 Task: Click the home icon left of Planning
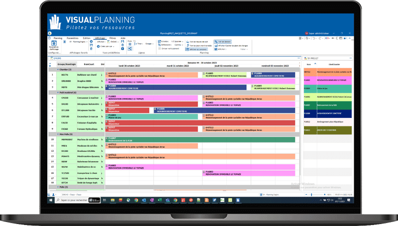49,38
